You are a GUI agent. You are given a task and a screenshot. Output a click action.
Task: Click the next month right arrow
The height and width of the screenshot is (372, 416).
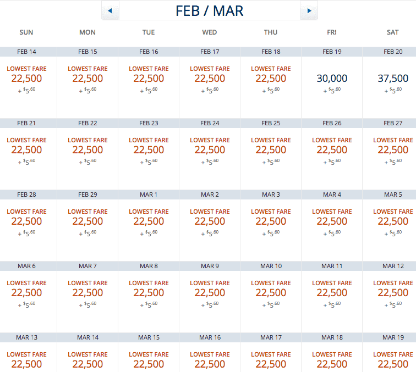click(309, 10)
